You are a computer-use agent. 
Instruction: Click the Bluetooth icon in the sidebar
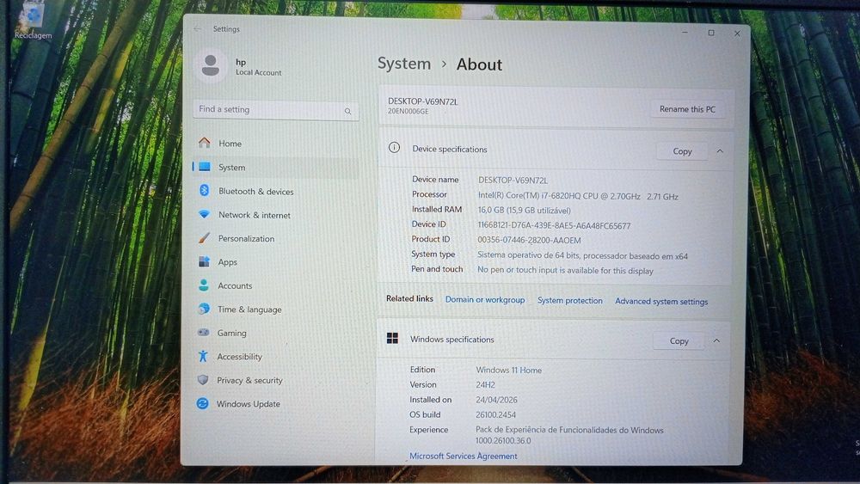[x=204, y=190]
